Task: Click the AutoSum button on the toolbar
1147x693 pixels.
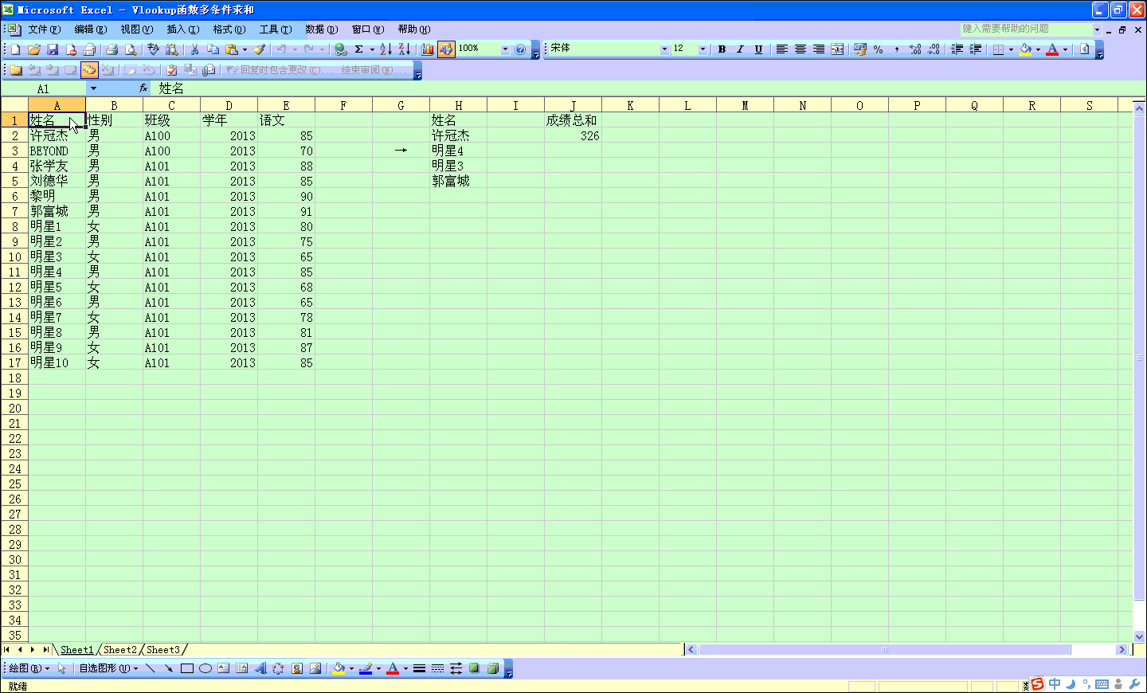Action: [359, 49]
